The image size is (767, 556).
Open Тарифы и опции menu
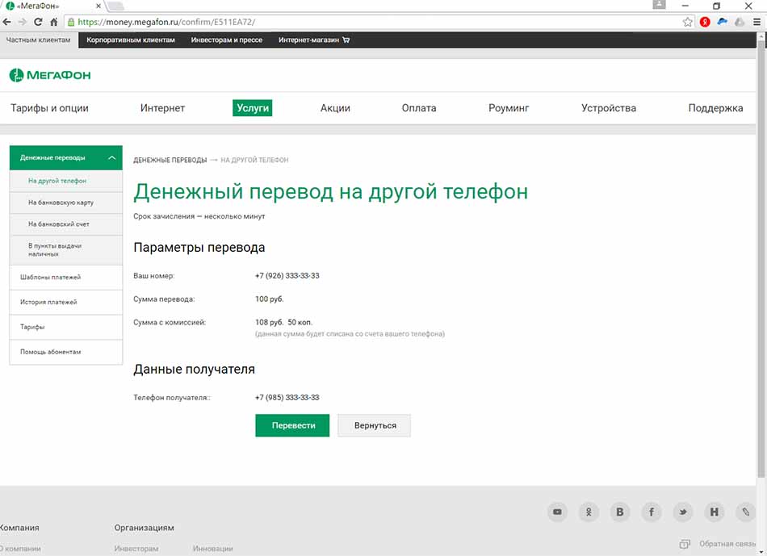[49, 108]
